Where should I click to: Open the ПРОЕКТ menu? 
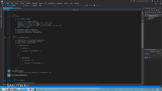click(x=16, y=3)
